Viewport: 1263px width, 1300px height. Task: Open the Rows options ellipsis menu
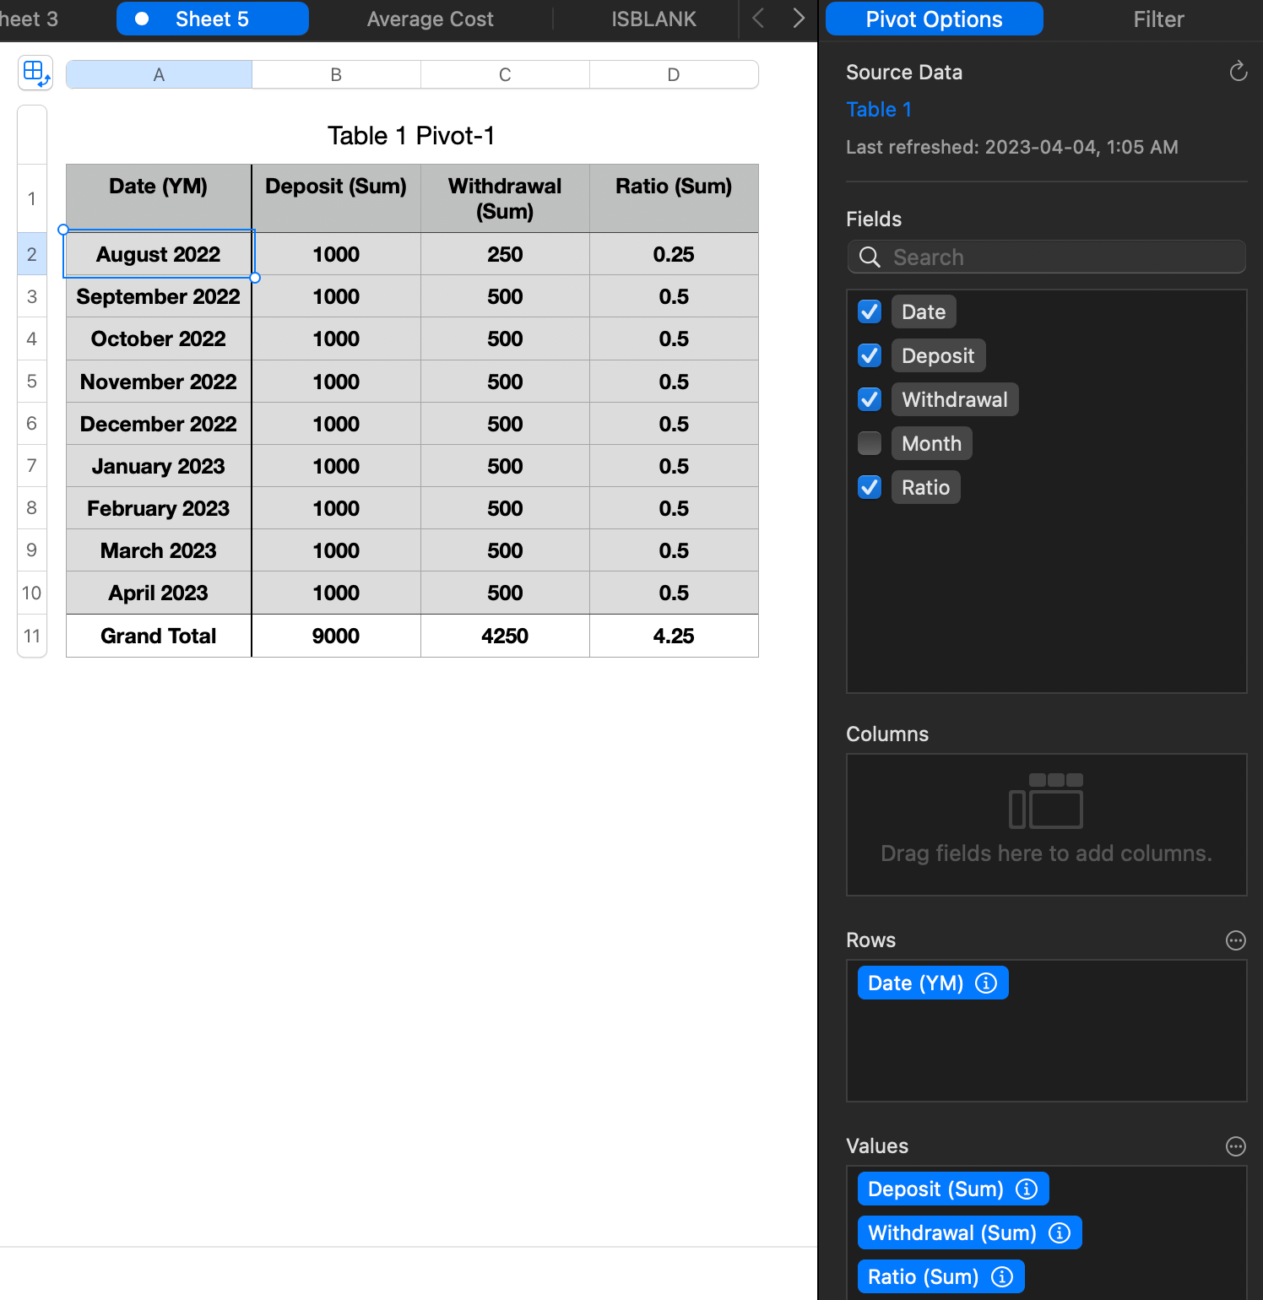(1235, 940)
